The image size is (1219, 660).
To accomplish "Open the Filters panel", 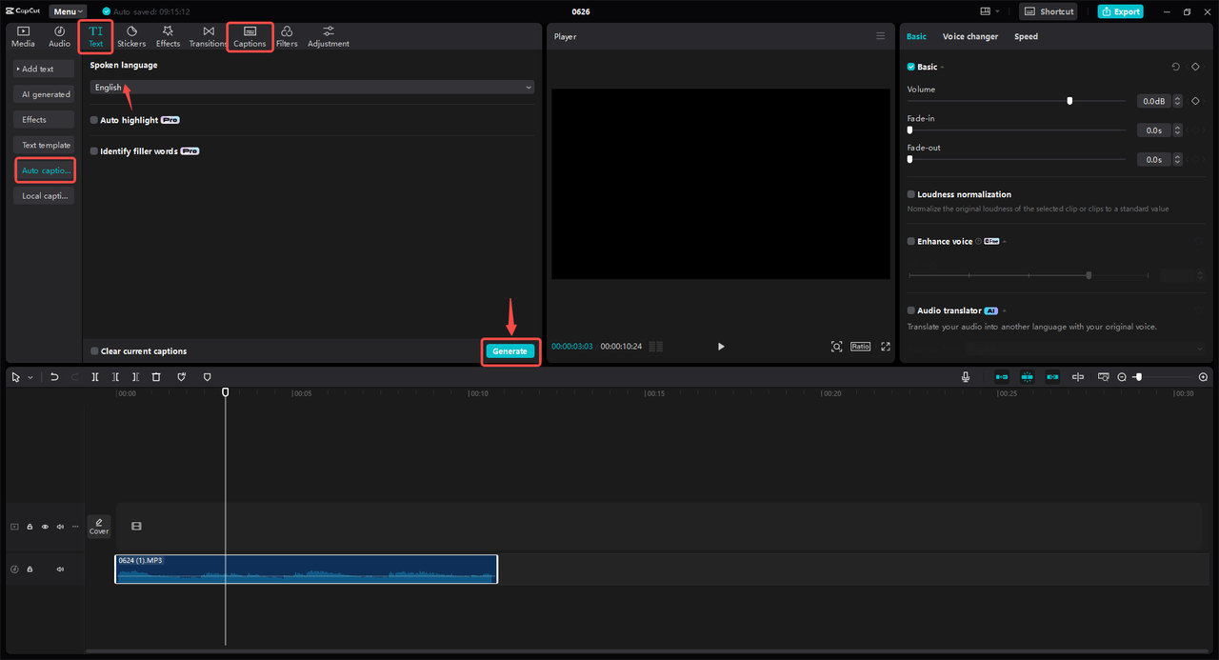I will coord(287,37).
